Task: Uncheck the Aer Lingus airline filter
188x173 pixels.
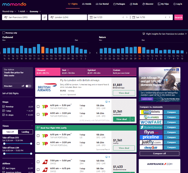Action: click(3, 168)
